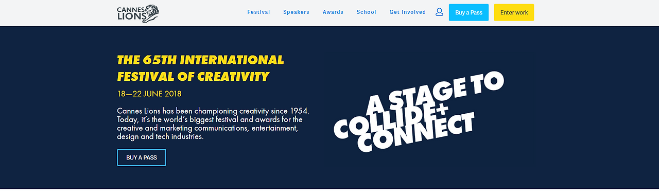Click the sentence mentioning since 1954
659x194 pixels.
(x=213, y=111)
